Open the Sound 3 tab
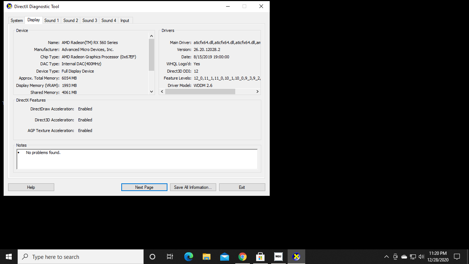The width and height of the screenshot is (469, 264). pos(90,21)
